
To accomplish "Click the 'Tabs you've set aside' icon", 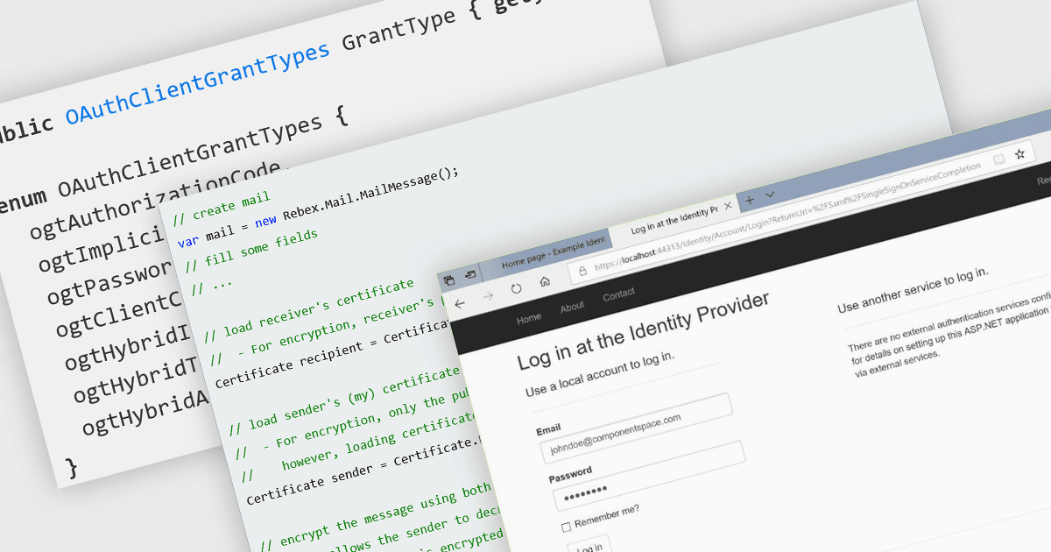I will 448,280.
